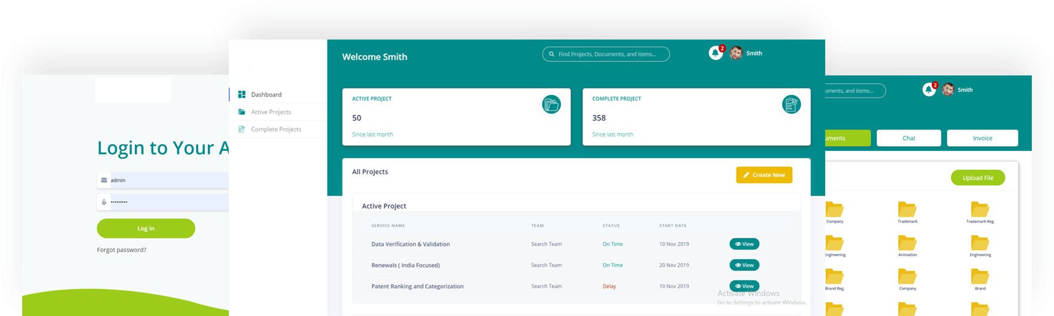Image resolution: width=1054 pixels, height=316 pixels.
Task: Click the Upload File button
Action: tap(977, 178)
